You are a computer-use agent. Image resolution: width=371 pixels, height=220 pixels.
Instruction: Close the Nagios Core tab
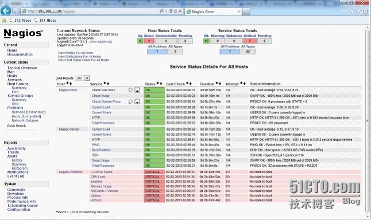pyautogui.click(x=239, y=11)
